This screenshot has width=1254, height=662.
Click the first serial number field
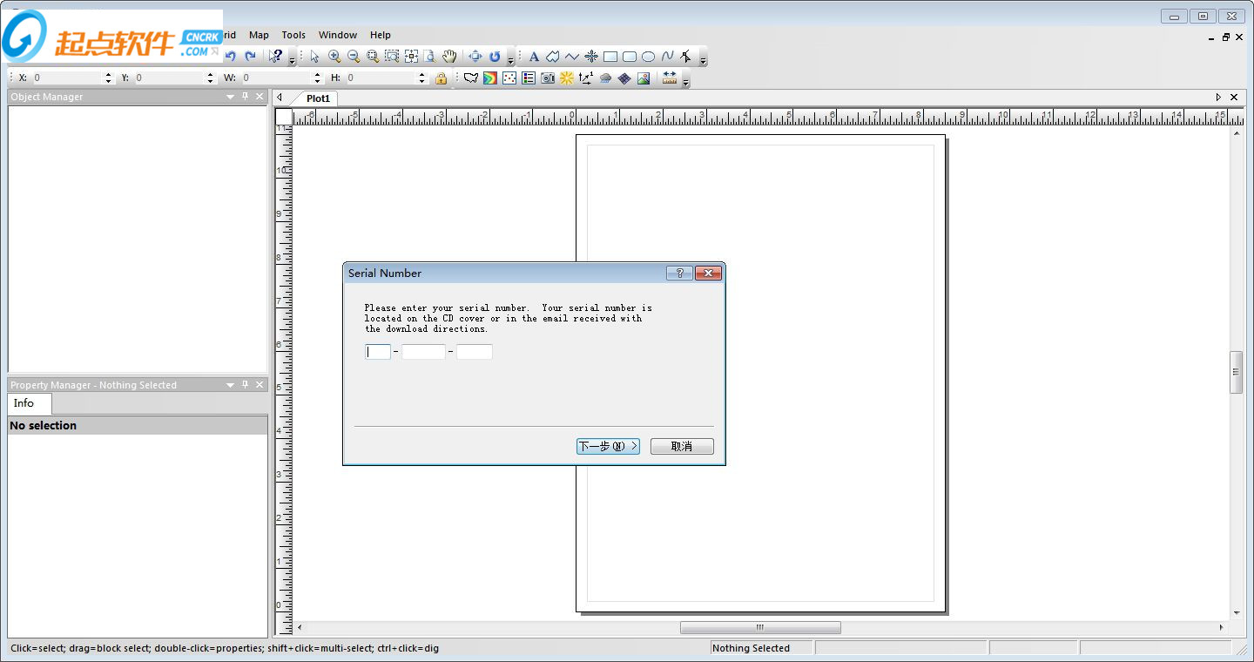(378, 352)
